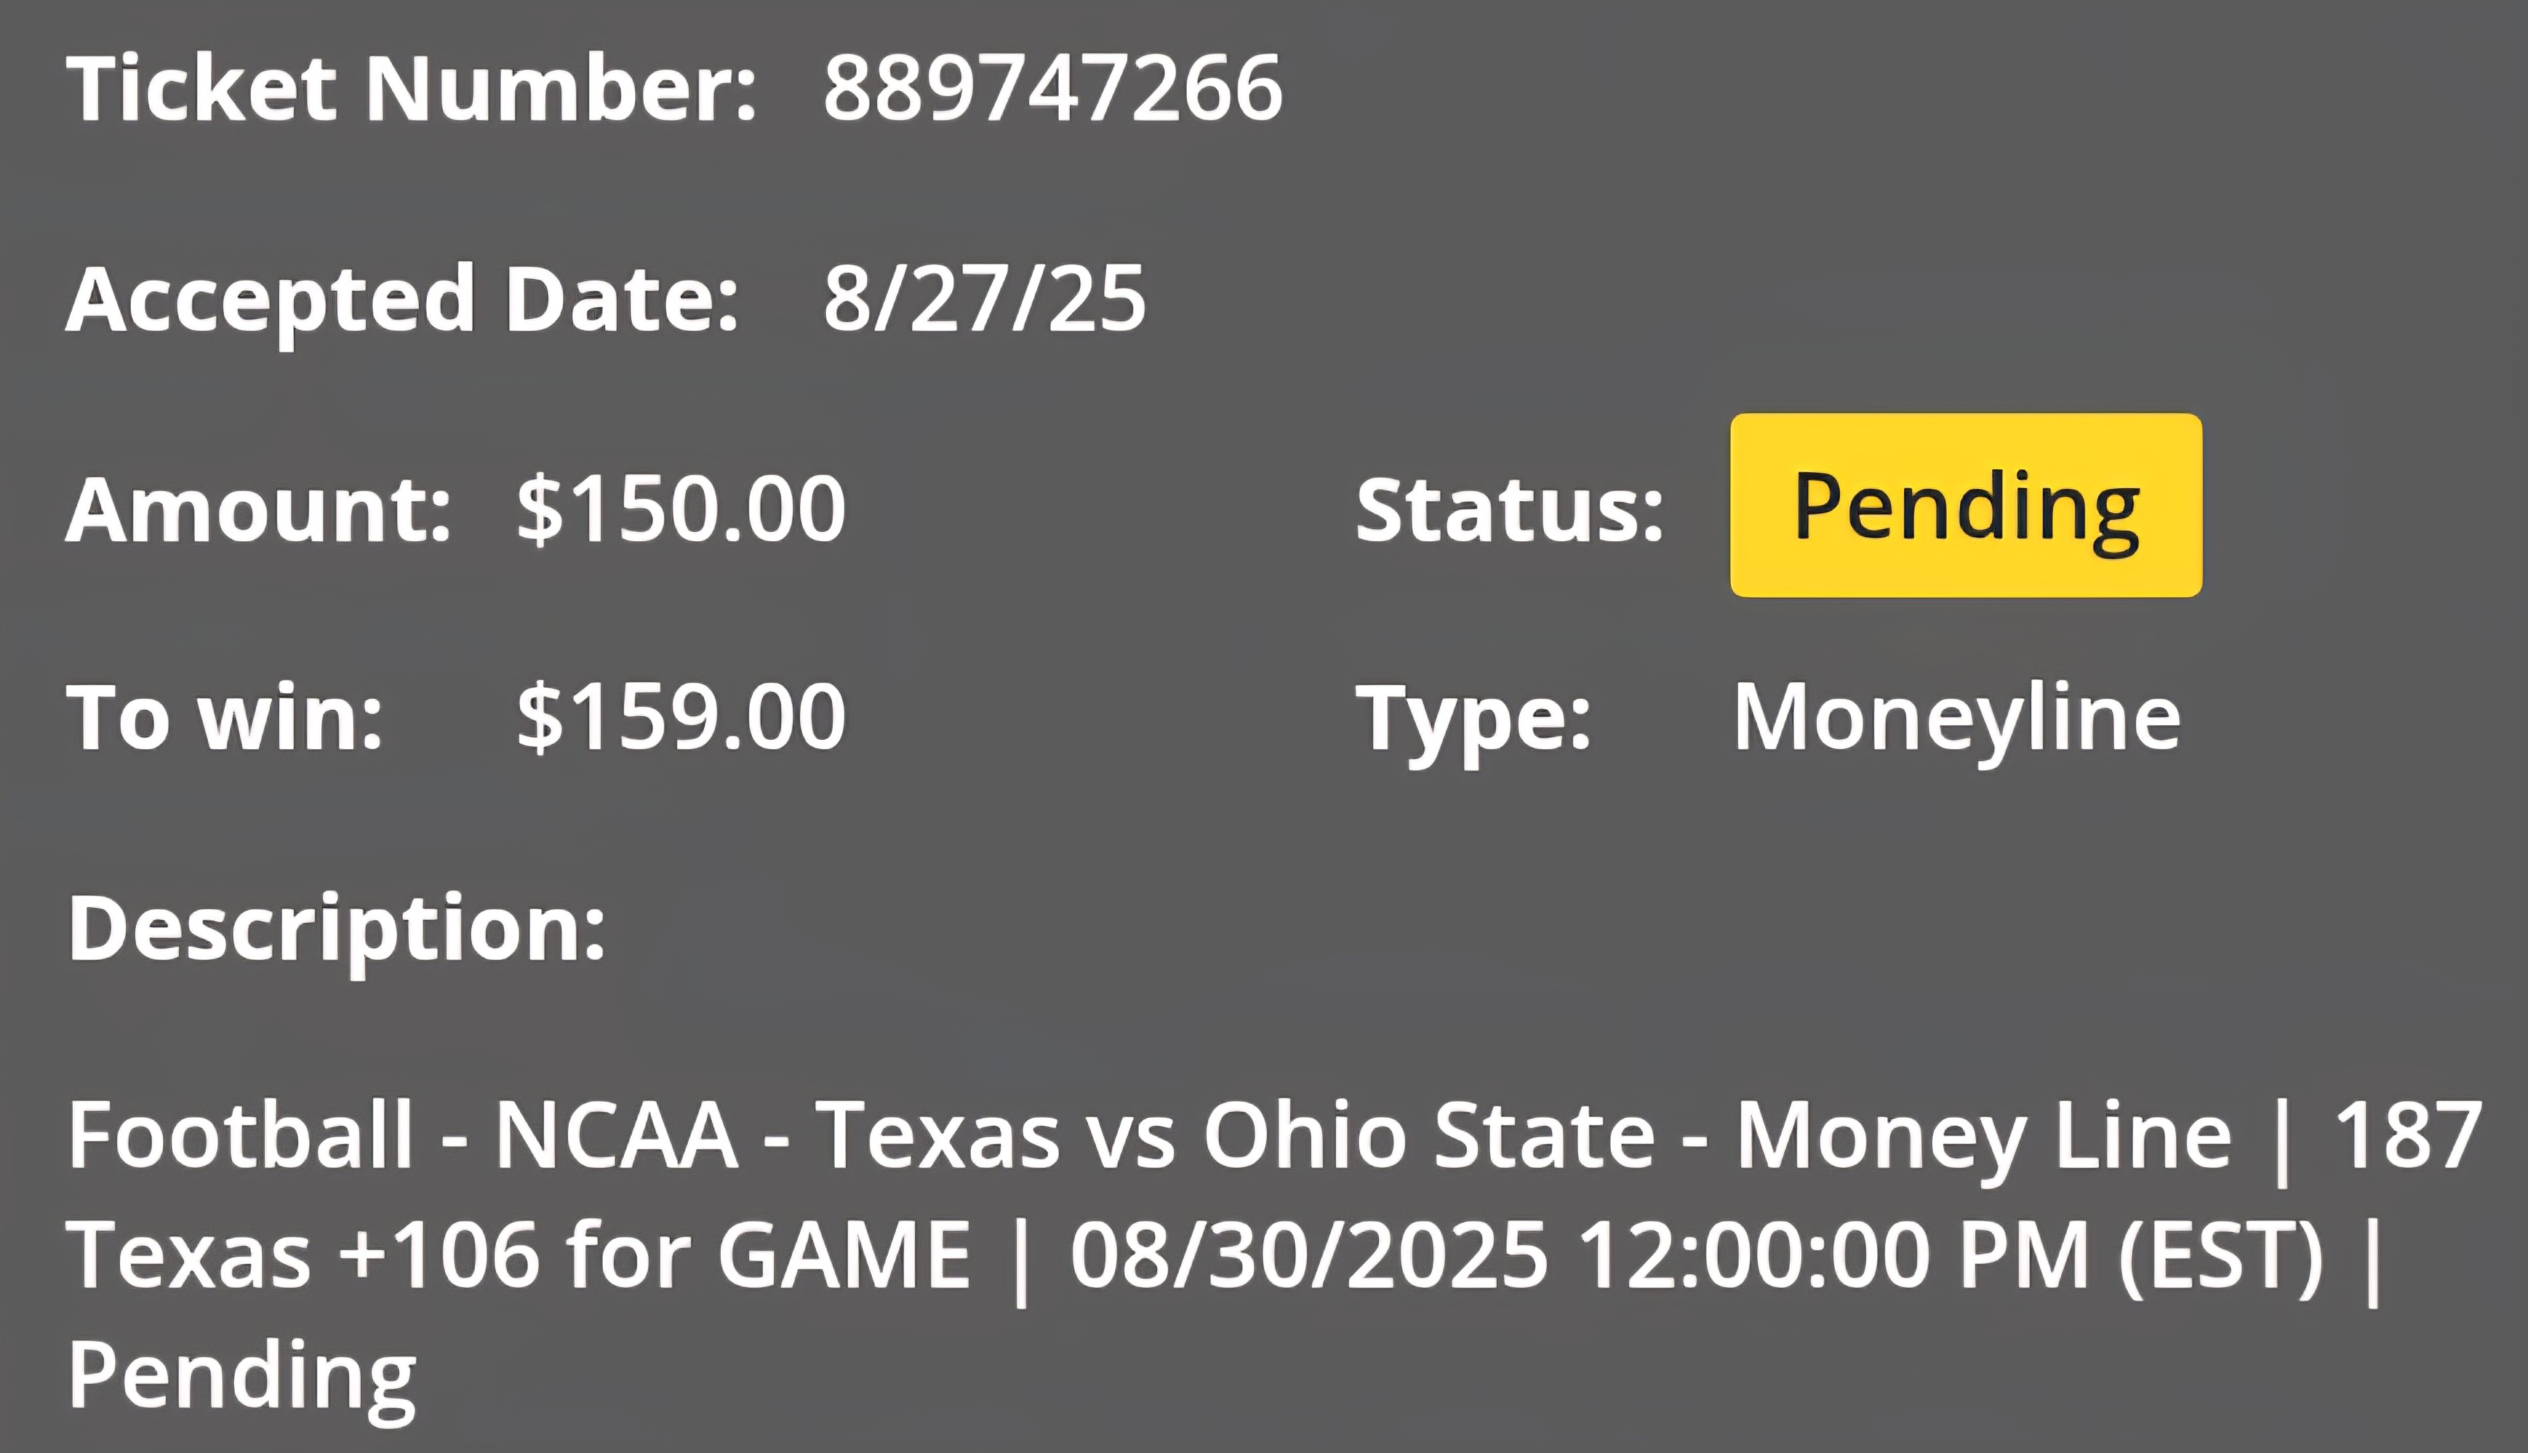Click the 08/30/2025 game date
This screenshot has height=1453, width=2528.
tap(1309, 1256)
